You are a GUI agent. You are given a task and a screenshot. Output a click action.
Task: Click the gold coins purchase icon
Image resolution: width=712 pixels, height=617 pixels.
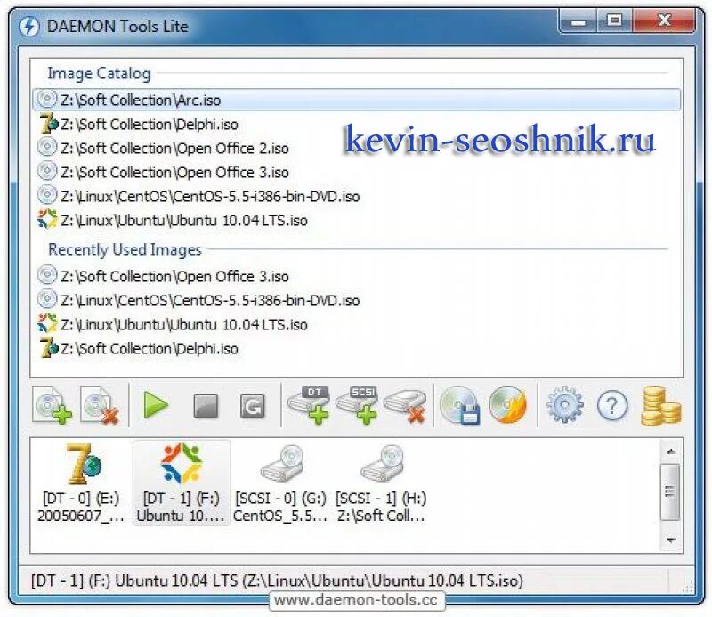[x=661, y=405]
